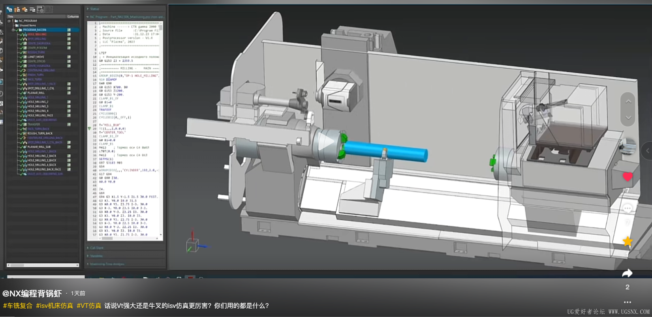Select the PLANAR_MILL operation
652x317 pixels.
click(x=36, y=93)
